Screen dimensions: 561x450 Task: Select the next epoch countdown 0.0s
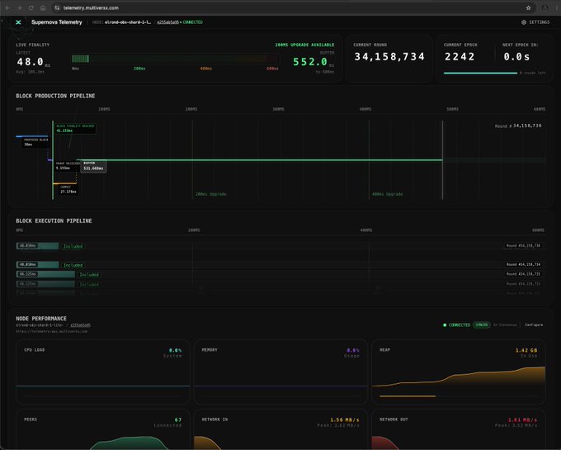pos(516,57)
